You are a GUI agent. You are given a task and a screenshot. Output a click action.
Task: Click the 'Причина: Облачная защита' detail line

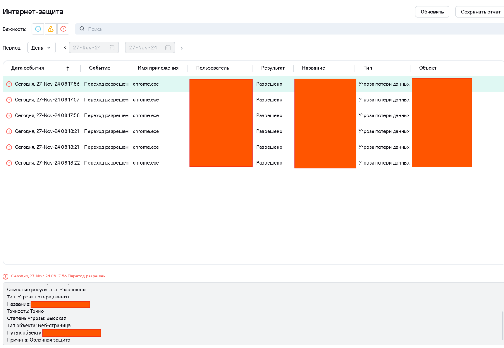39,340
